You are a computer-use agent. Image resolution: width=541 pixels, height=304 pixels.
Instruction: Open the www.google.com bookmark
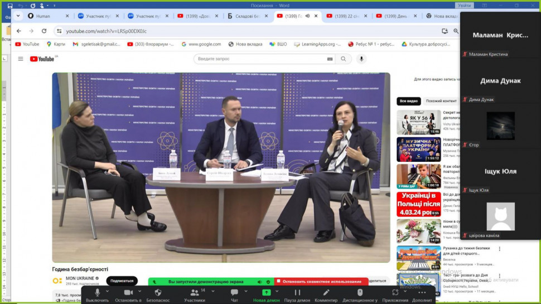[201, 44]
